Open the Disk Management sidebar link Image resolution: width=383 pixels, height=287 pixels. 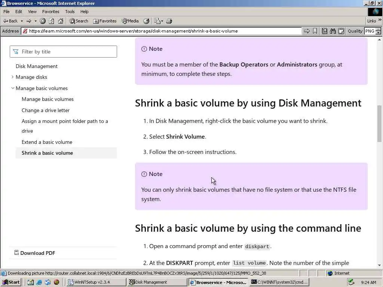click(37, 66)
